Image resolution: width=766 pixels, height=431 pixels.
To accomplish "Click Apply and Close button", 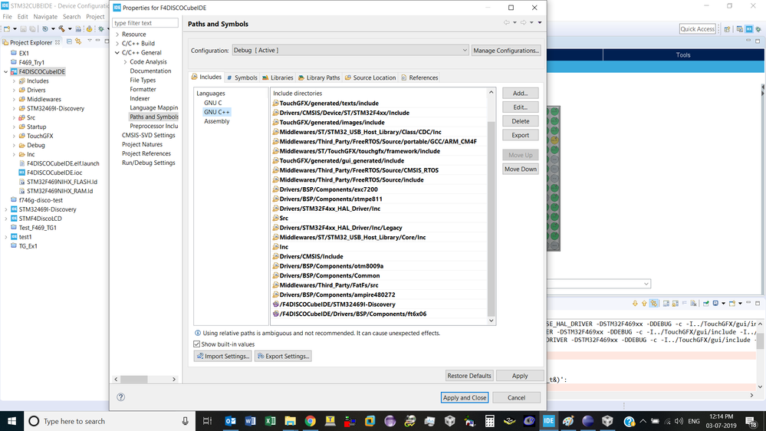I will (465, 397).
